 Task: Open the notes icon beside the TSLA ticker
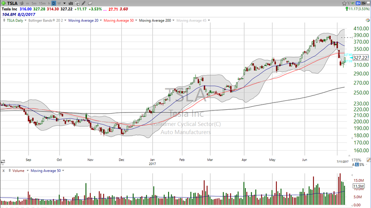pyautogui.click(x=22, y=3)
